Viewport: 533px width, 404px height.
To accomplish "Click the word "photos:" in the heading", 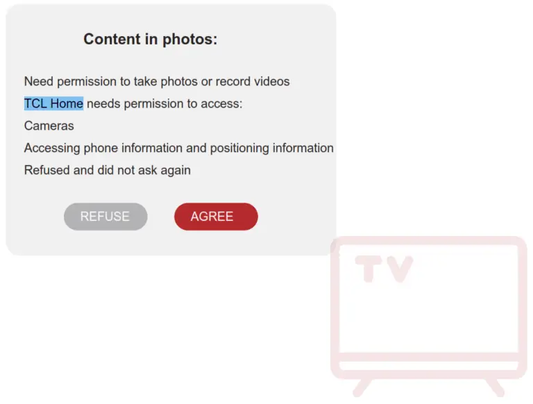I will 189,40.
